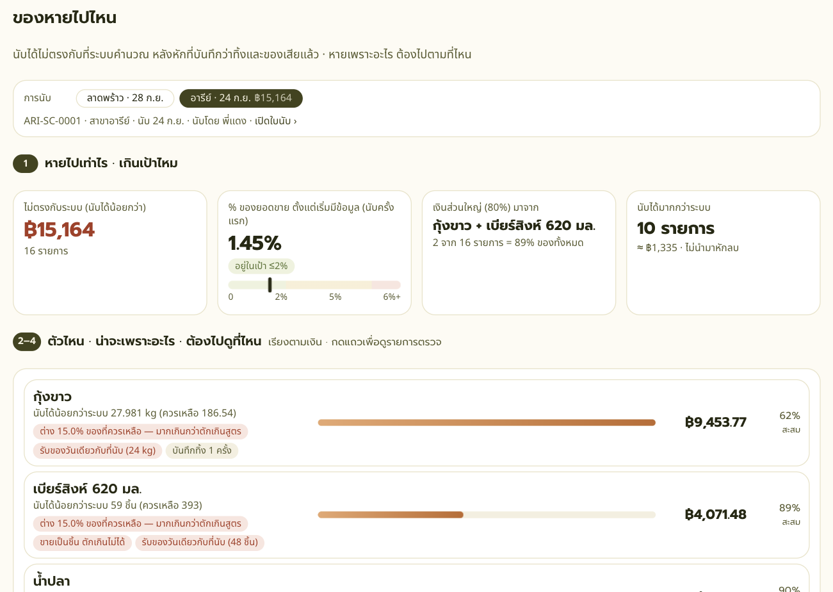Screen dimensions: 833x592
Task: Click the กุ้งขาว row's orange amount bar
Action: click(487, 423)
